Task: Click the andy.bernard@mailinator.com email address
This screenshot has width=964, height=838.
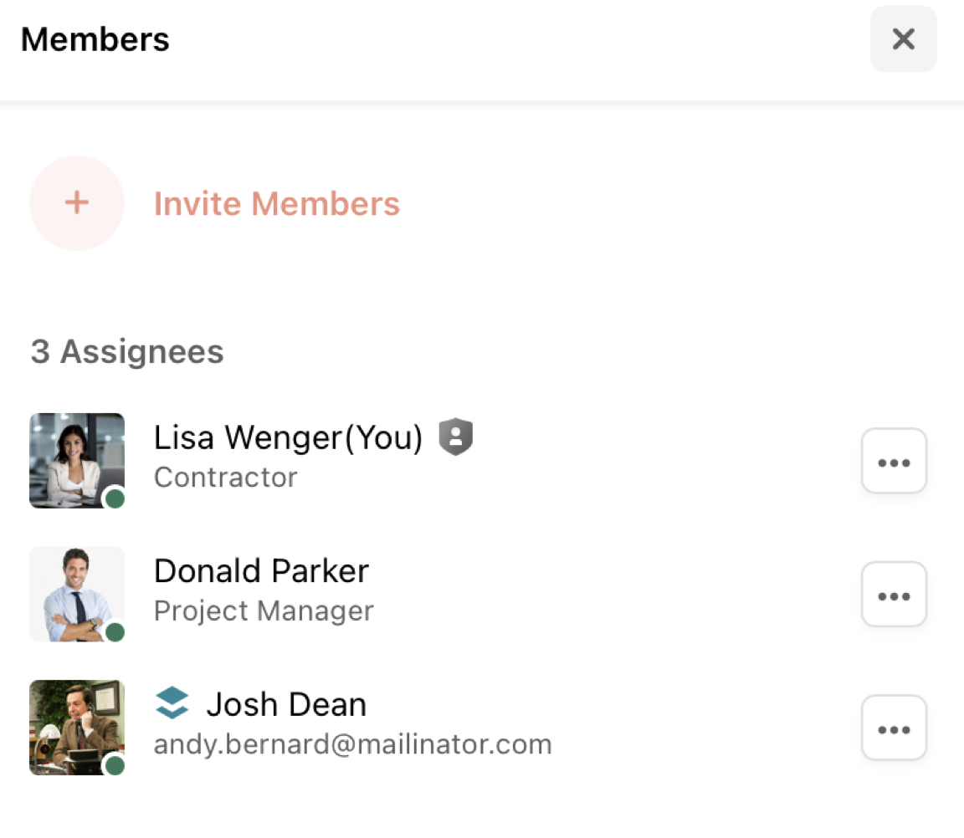Action: pyautogui.click(x=353, y=744)
